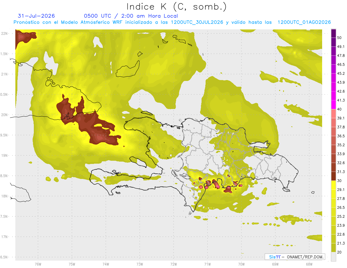The height and width of the screenshot is (268, 347).
Task: Pick the salmon swatch between 39.1 and 40
Action: pyautogui.click(x=333, y=114)
